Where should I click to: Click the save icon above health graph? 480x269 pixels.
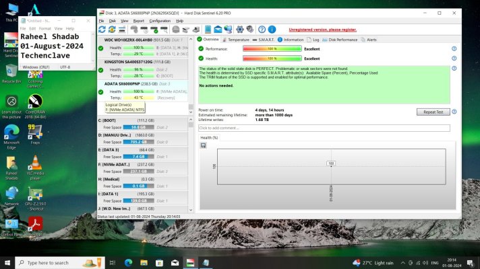[x=204, y=145]
